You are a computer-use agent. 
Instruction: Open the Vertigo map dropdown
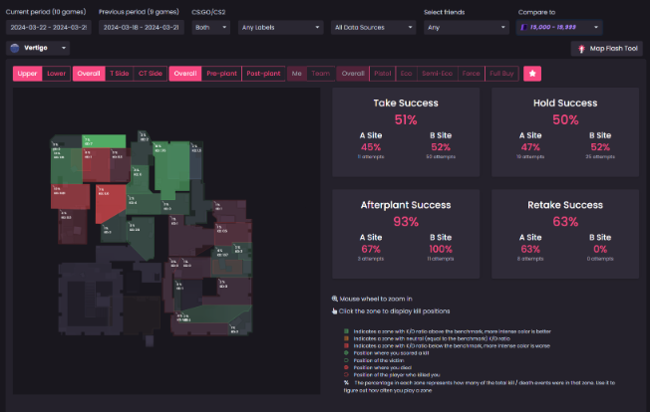38,48
